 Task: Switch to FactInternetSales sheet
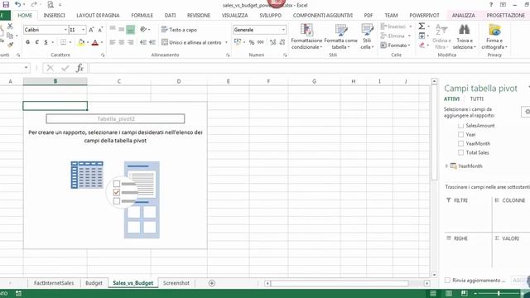pyautogui.click(x=54, y=283)
